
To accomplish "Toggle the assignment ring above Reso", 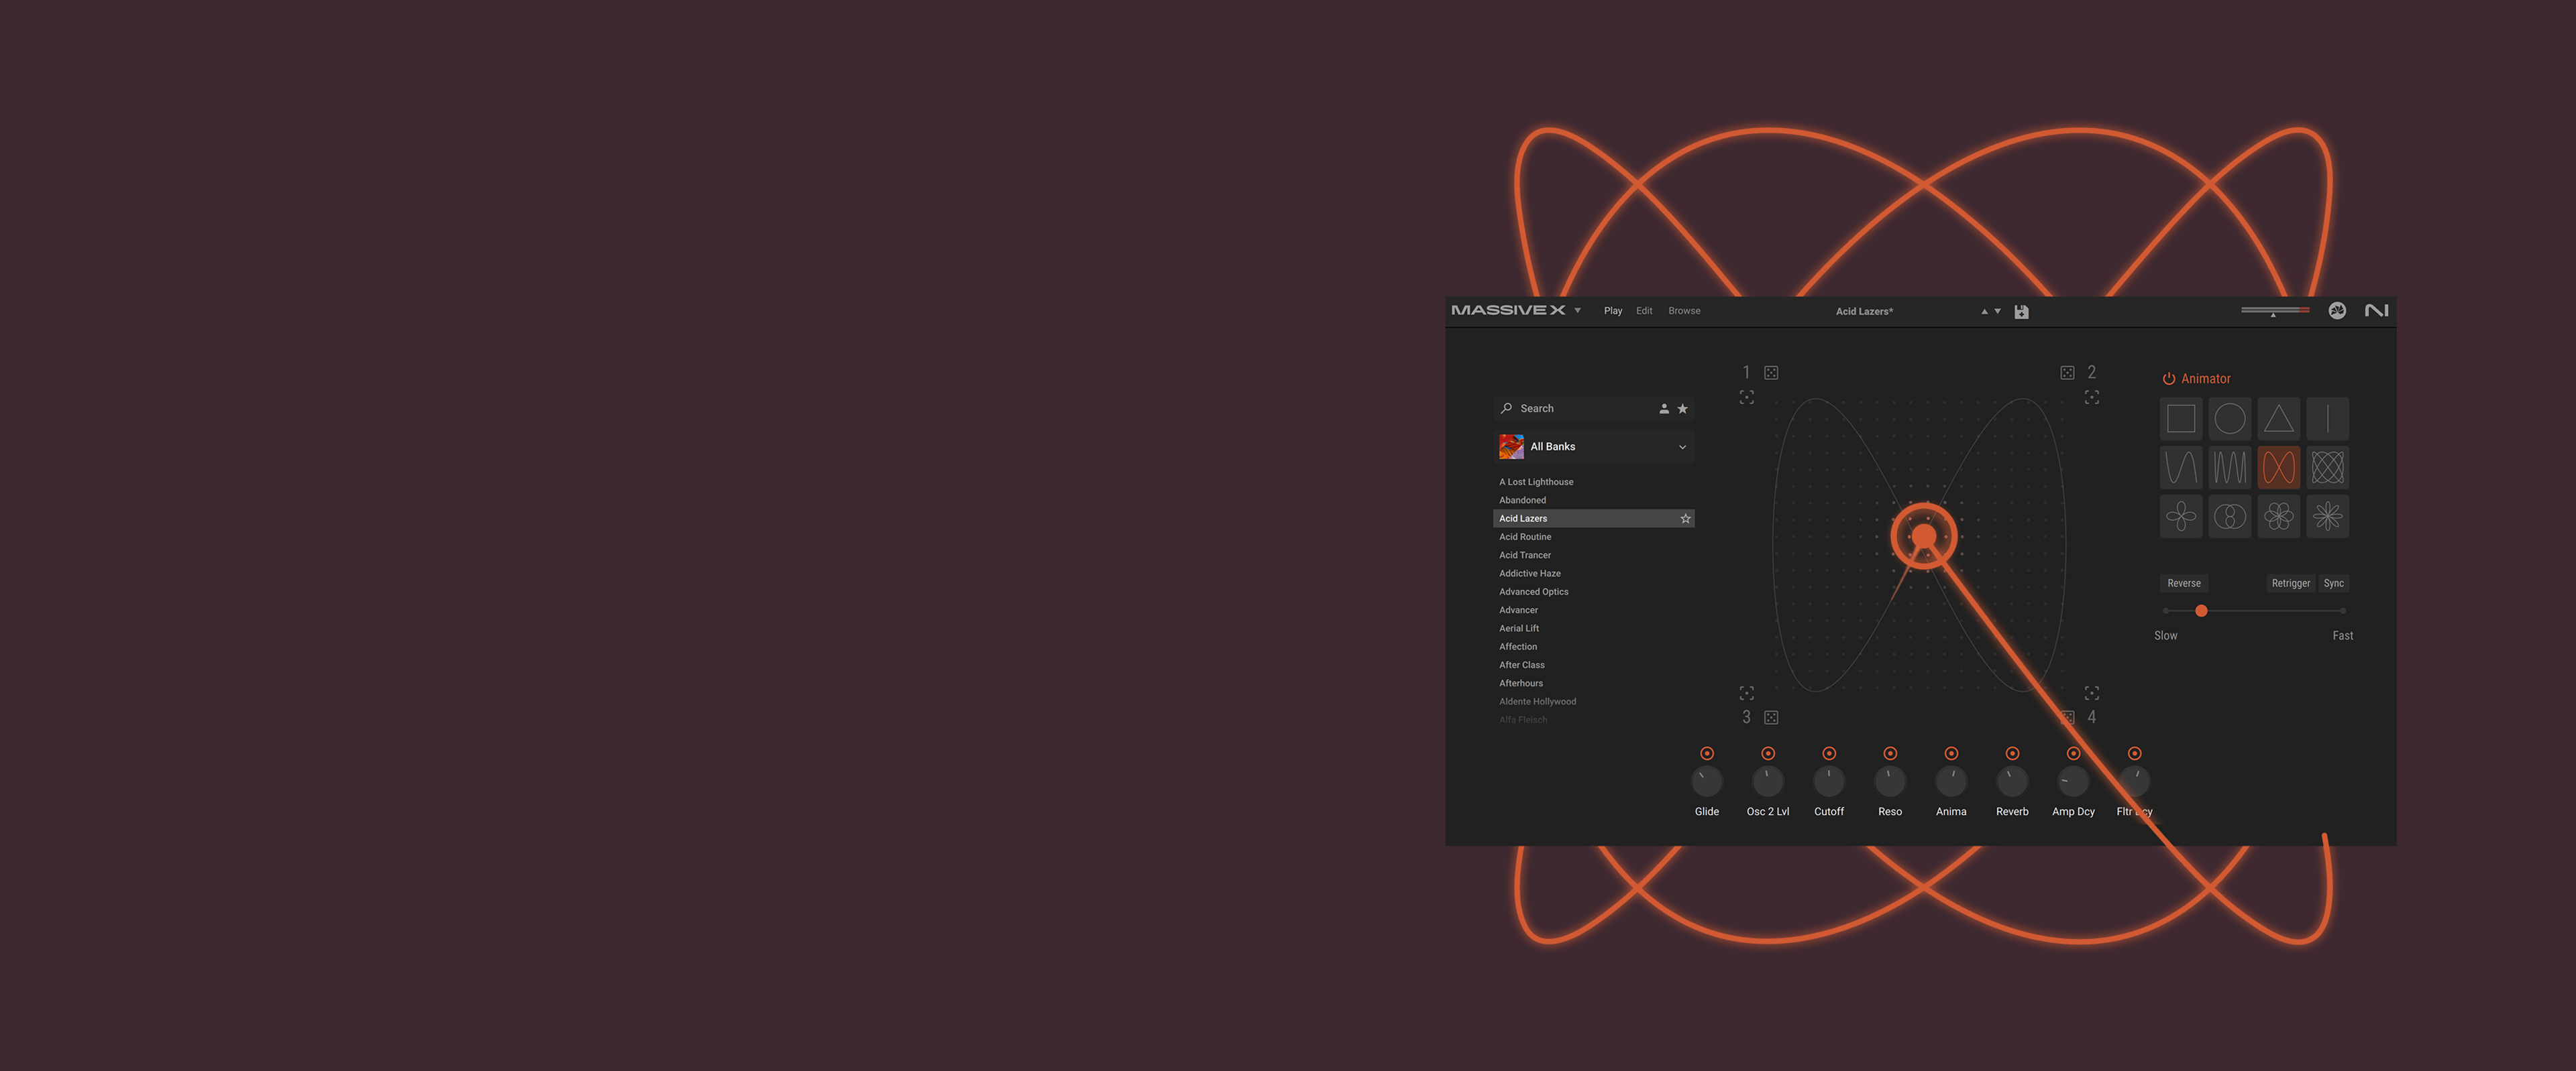I will point(1890,753).
